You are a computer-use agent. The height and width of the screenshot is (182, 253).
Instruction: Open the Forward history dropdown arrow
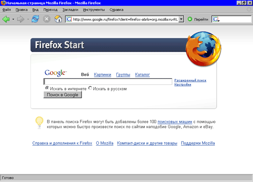28,19
